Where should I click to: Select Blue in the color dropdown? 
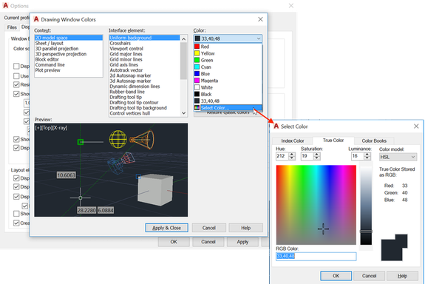click(x=228, y=74)
